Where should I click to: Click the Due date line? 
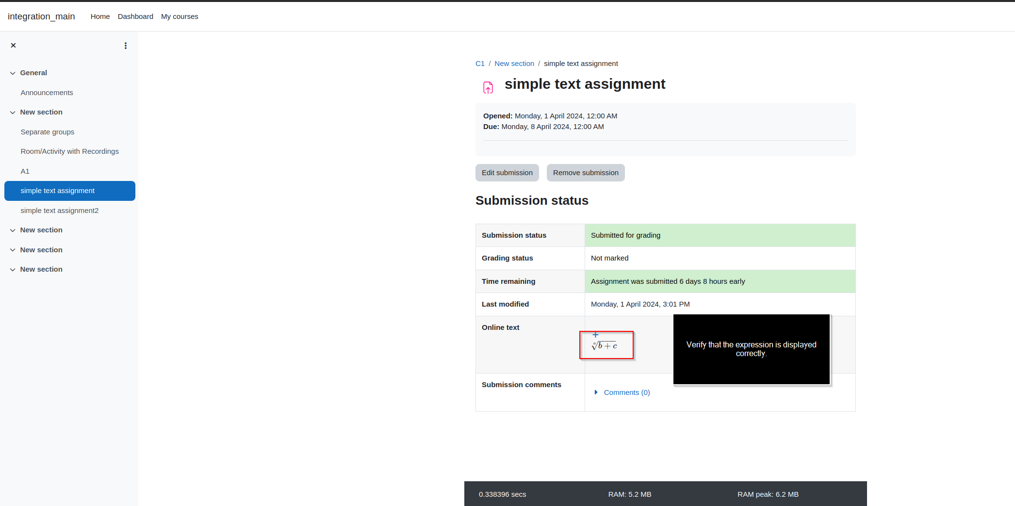543,127
